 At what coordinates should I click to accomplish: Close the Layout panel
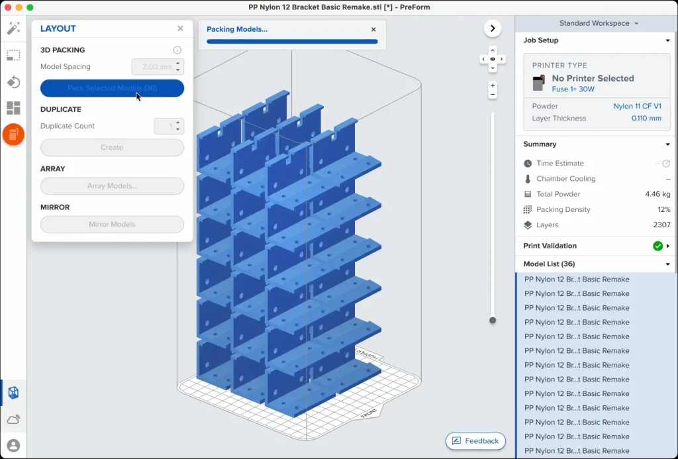tap(180, 28)
